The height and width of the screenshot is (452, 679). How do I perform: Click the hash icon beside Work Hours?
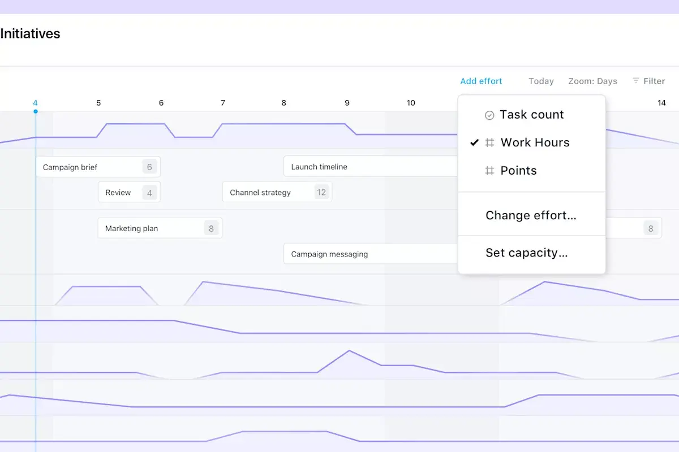tap(489, 142)
